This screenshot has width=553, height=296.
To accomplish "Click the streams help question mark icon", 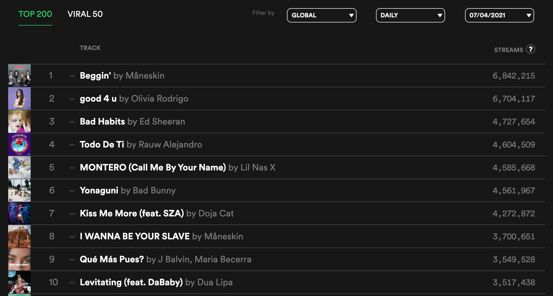I will [530, 49].
